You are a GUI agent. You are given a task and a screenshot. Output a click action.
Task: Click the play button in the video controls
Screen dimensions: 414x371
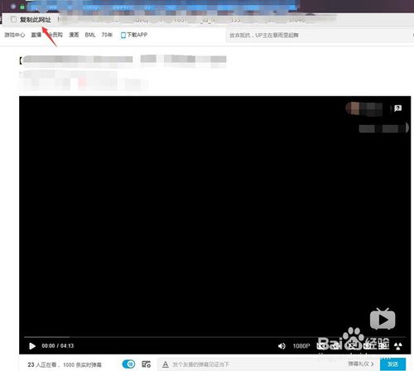(32, 346)
